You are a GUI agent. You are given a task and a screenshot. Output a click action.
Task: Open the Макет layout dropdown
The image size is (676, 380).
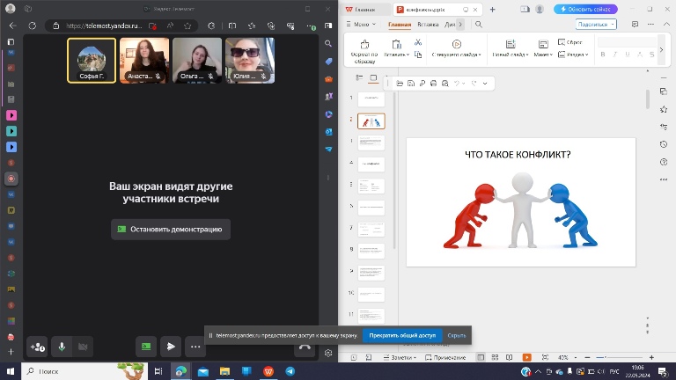(x=544, y=54)
